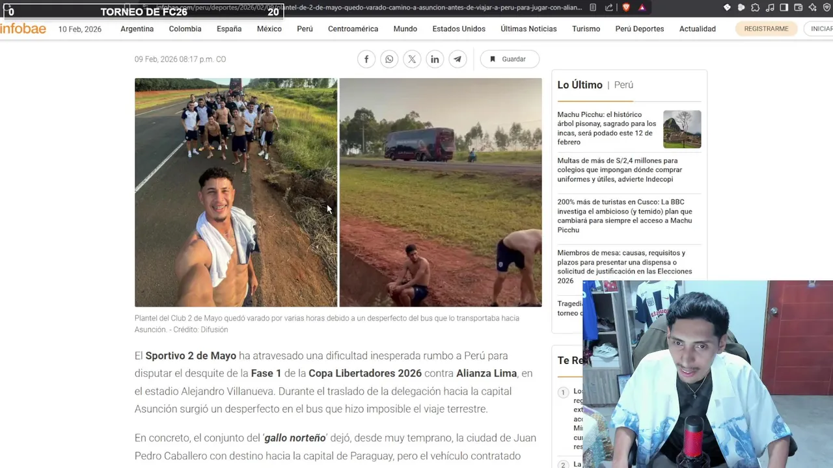Click the stranded bus roadside photo
Viewport: 833px width, 468px height.
(441, 192)
